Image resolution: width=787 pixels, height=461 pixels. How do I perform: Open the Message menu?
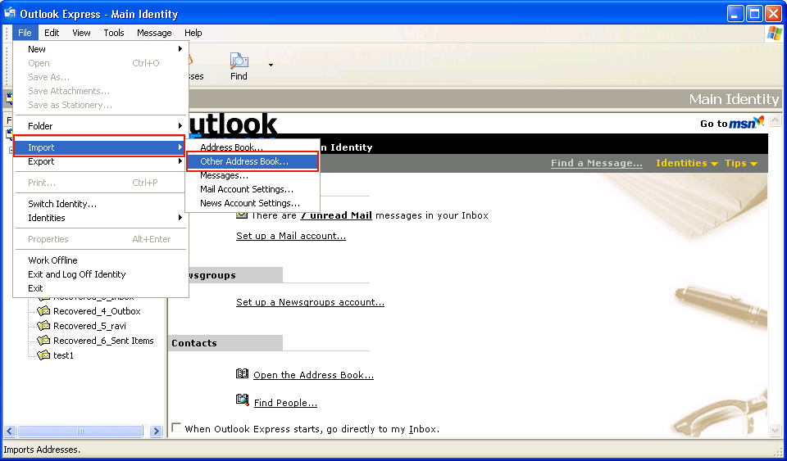pyautogui.click(x=154, y=33)
